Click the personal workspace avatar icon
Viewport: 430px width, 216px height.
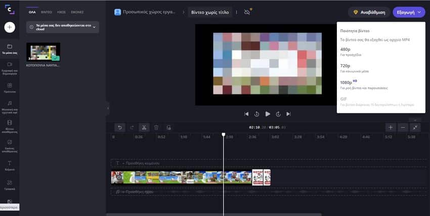[x=118, y=12]
